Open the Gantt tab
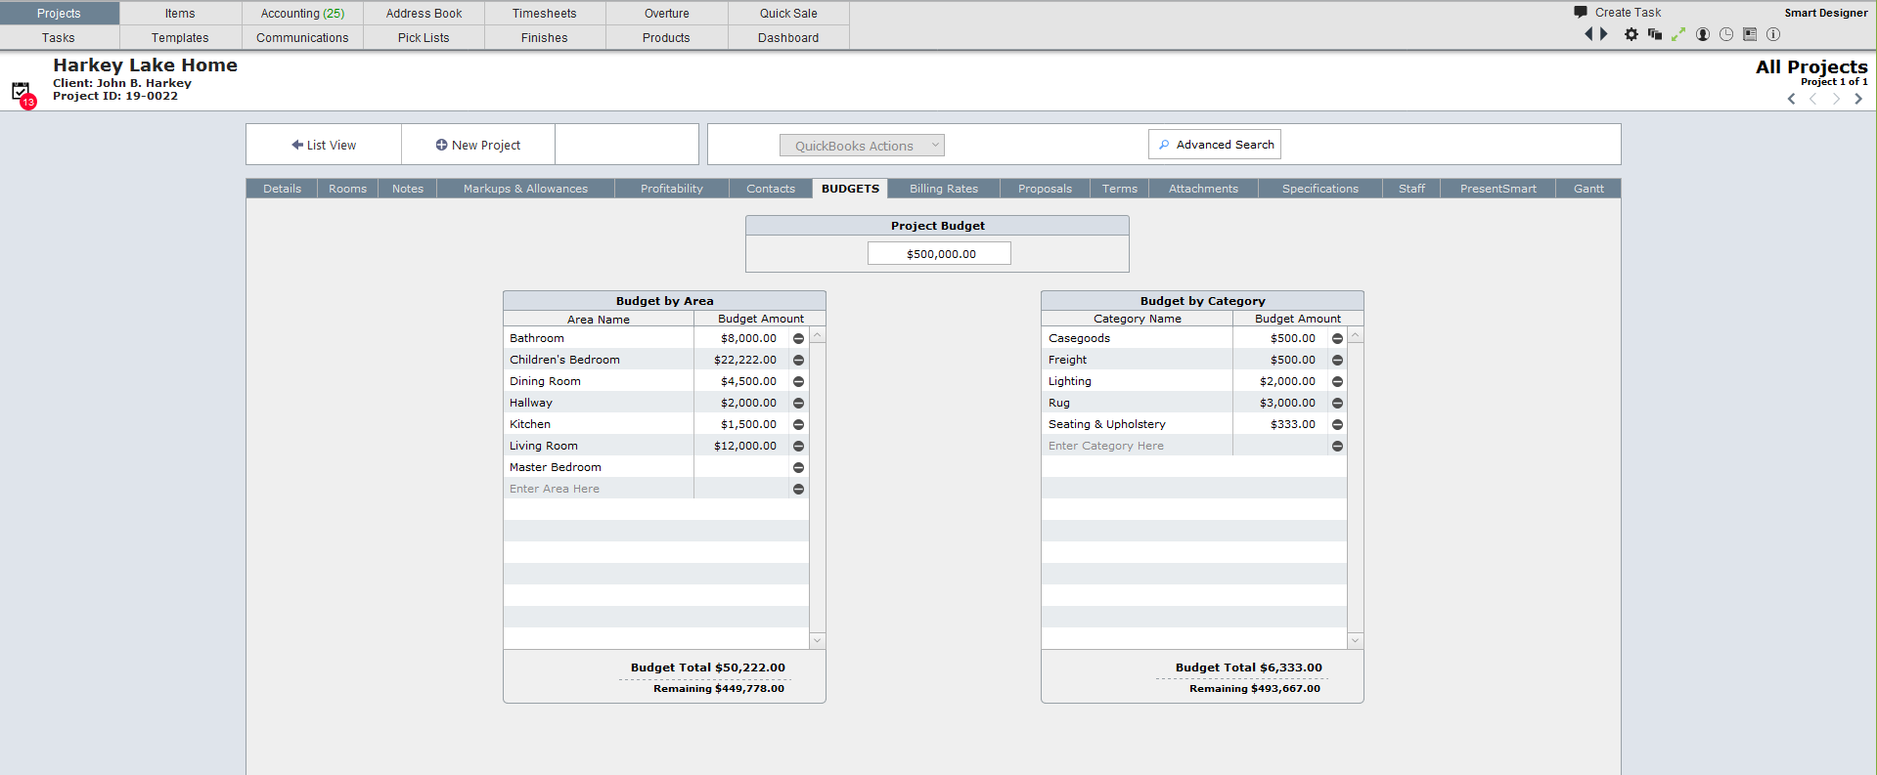Screen dimensions: 1877x775 tap(1588, 189)
